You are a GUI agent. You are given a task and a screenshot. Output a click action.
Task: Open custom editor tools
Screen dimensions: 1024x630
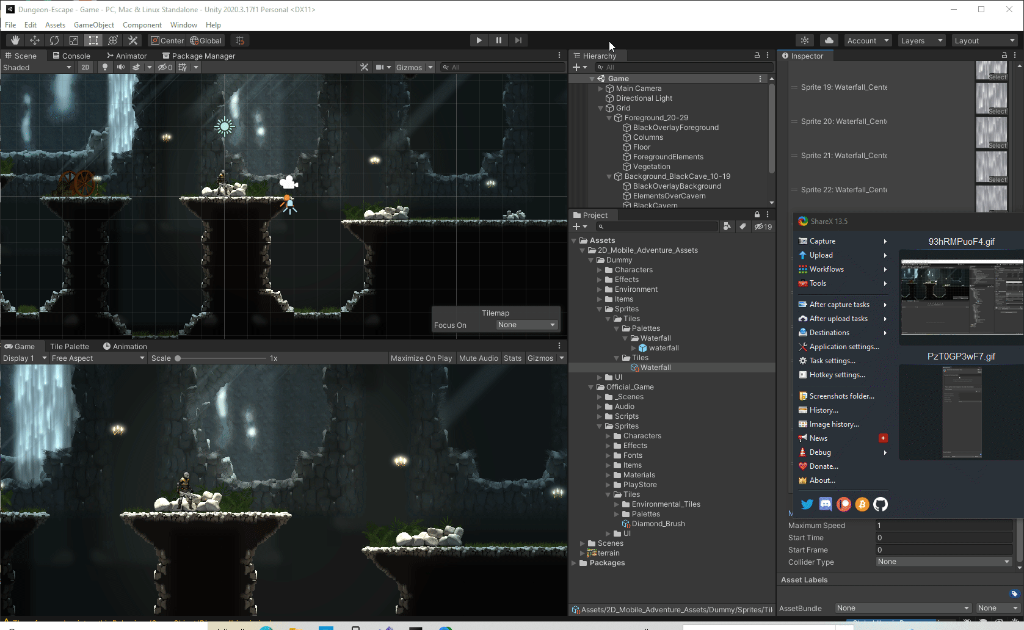point(133,40)
